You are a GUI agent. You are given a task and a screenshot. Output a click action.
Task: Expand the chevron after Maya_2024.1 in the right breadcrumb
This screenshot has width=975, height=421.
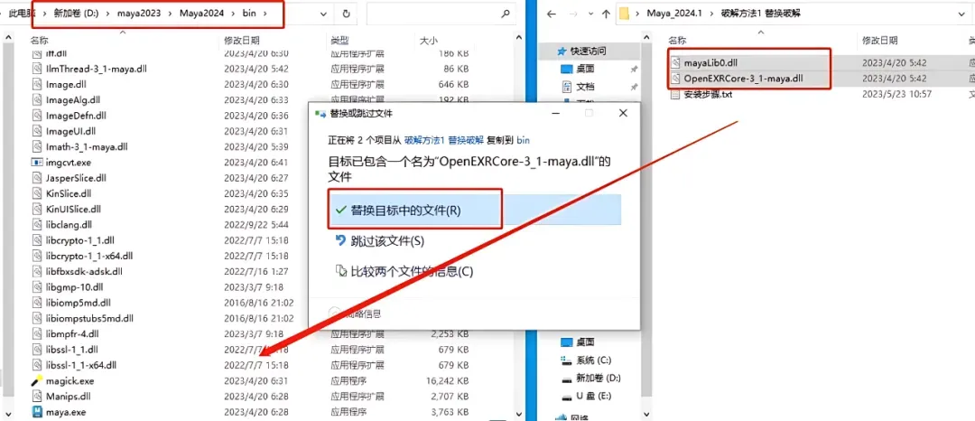[710, 14]
